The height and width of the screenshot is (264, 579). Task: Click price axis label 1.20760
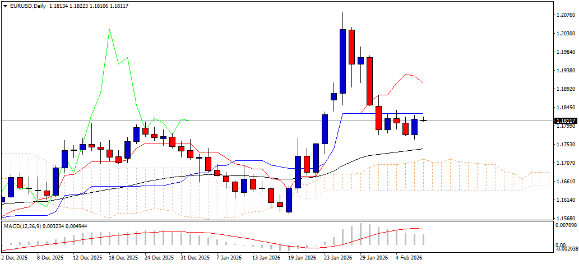tap(566, 15)
